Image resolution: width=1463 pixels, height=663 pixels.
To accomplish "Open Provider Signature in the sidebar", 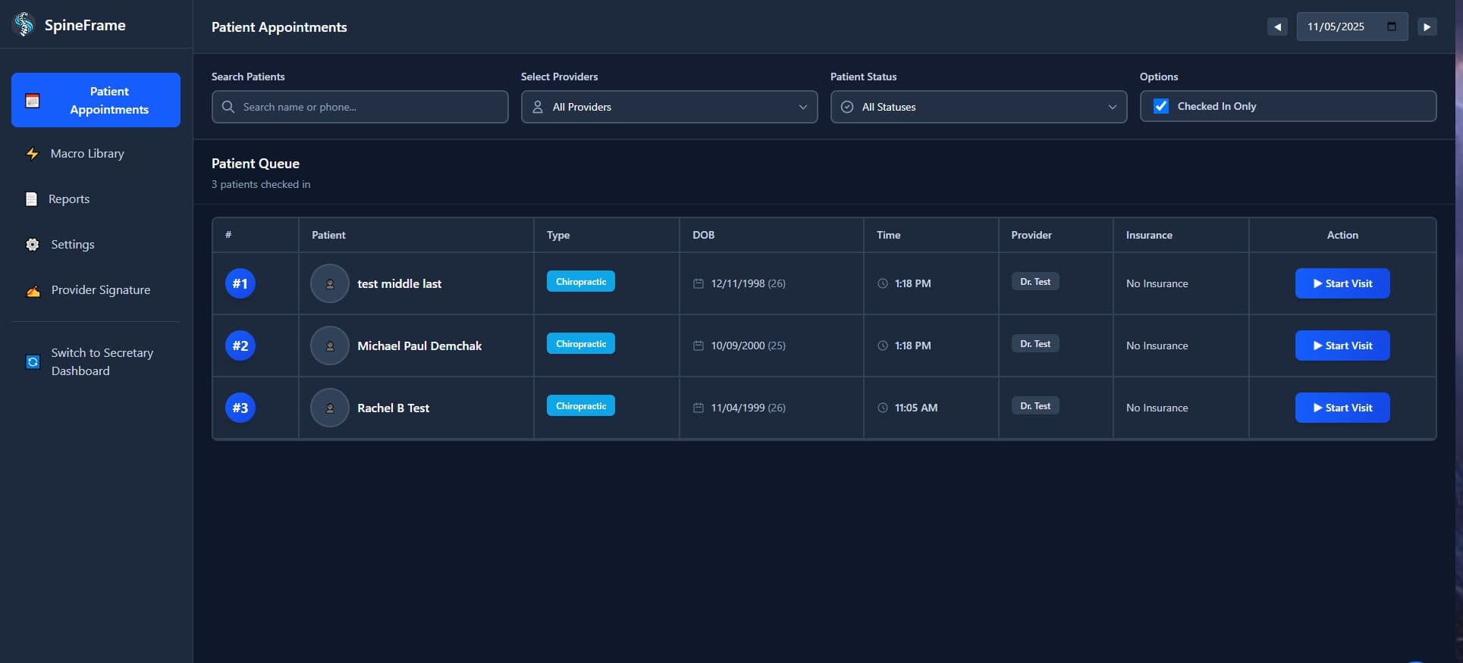I will 100,290.
